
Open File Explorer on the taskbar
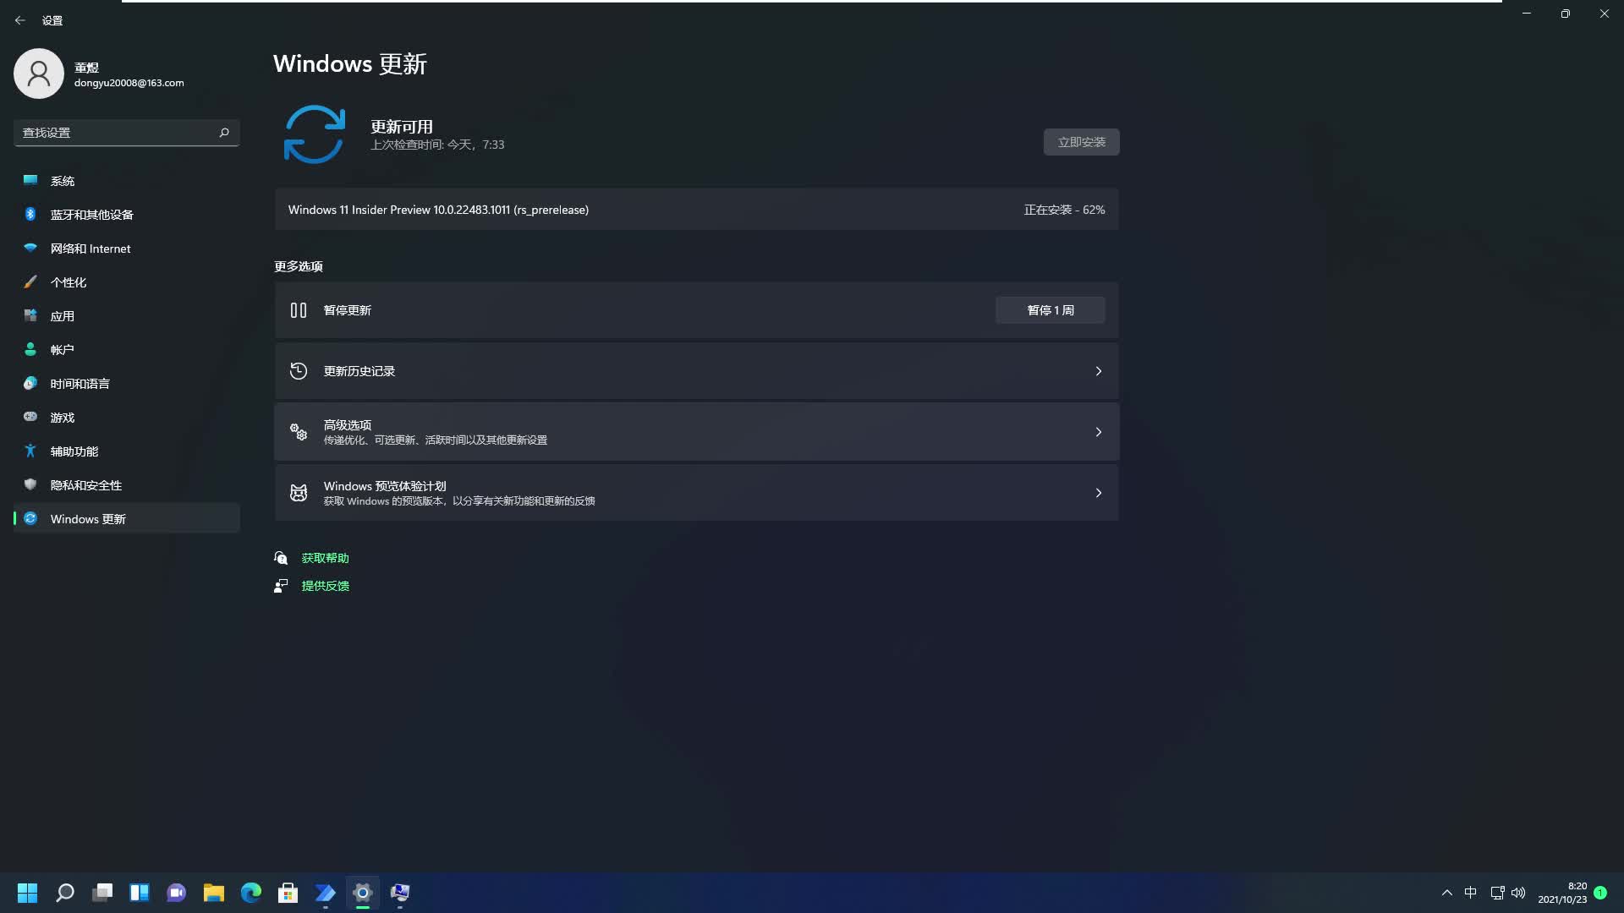(x=214, y=893)
